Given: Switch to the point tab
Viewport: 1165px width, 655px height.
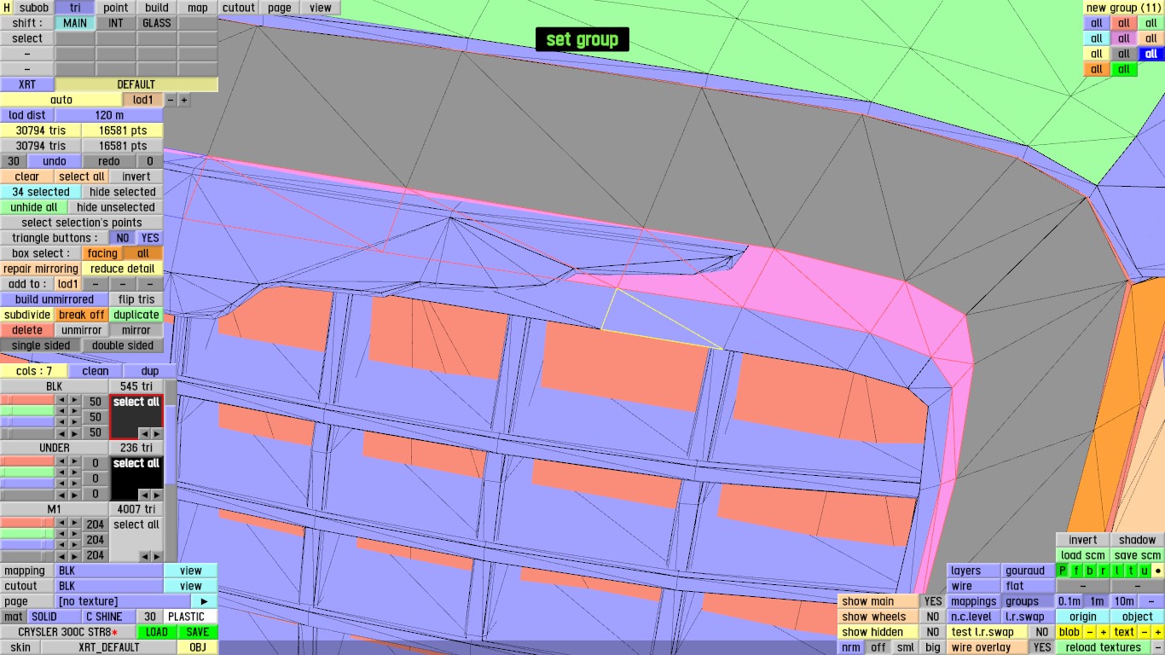Looking at the screenshot, I should 116,8.
